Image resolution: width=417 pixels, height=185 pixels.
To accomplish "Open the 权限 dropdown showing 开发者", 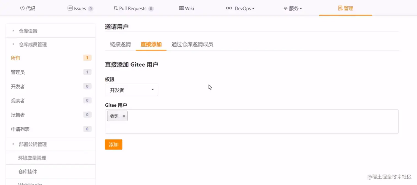I will pyautogui.click(x=132, y=90).
